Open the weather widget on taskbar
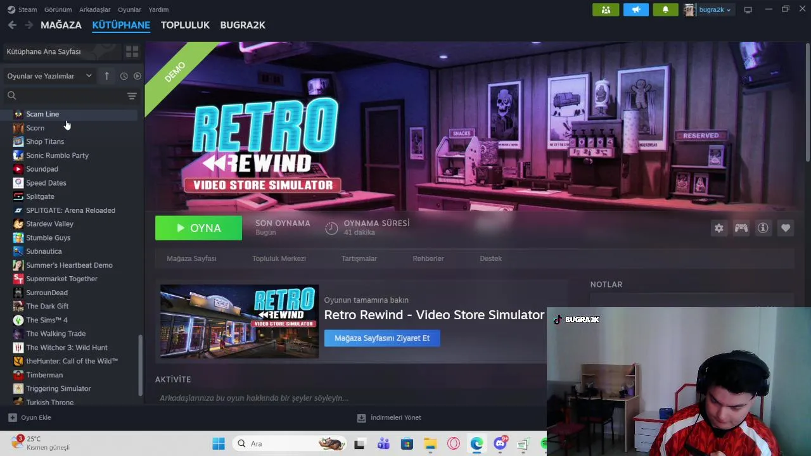The width and height of the screenshot is (811, 456). coord(42,443)
